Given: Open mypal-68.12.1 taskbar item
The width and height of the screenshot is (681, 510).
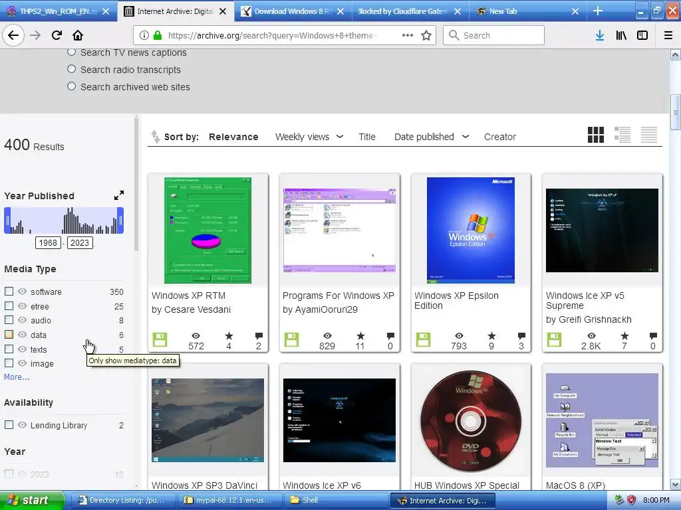Looking at the screenshot, I should [x=229, y=500].
